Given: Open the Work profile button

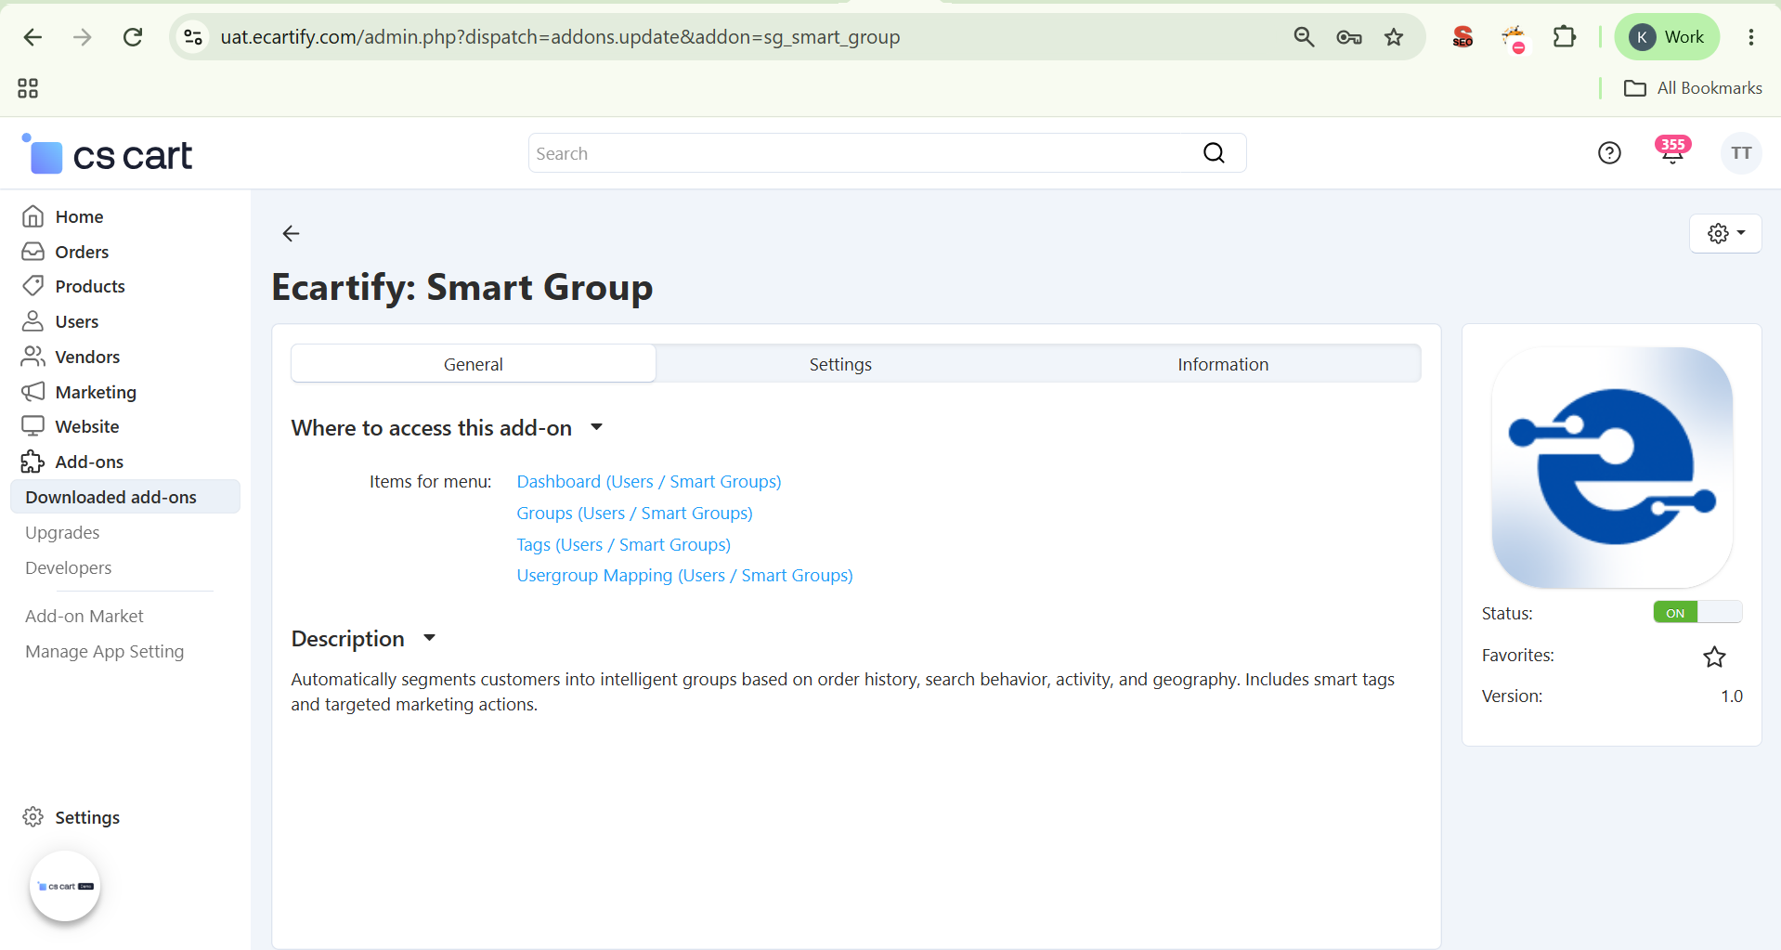Looking at the screenshot, I should tap(1667, 37).
